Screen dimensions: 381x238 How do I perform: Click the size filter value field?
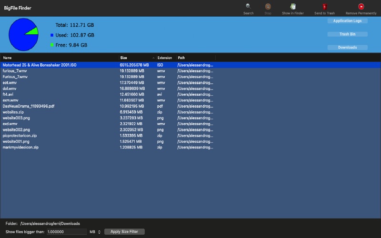pos(67,232)
